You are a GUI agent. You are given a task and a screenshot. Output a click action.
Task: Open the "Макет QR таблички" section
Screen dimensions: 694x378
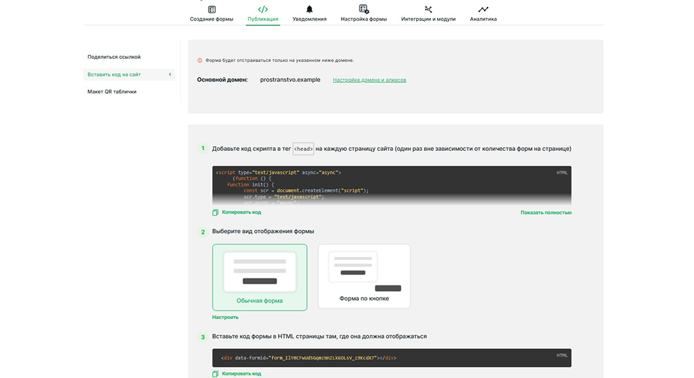pos(112,92)
